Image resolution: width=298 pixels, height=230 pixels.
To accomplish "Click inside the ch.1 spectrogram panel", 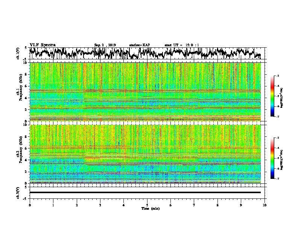I will click(145, 92).
